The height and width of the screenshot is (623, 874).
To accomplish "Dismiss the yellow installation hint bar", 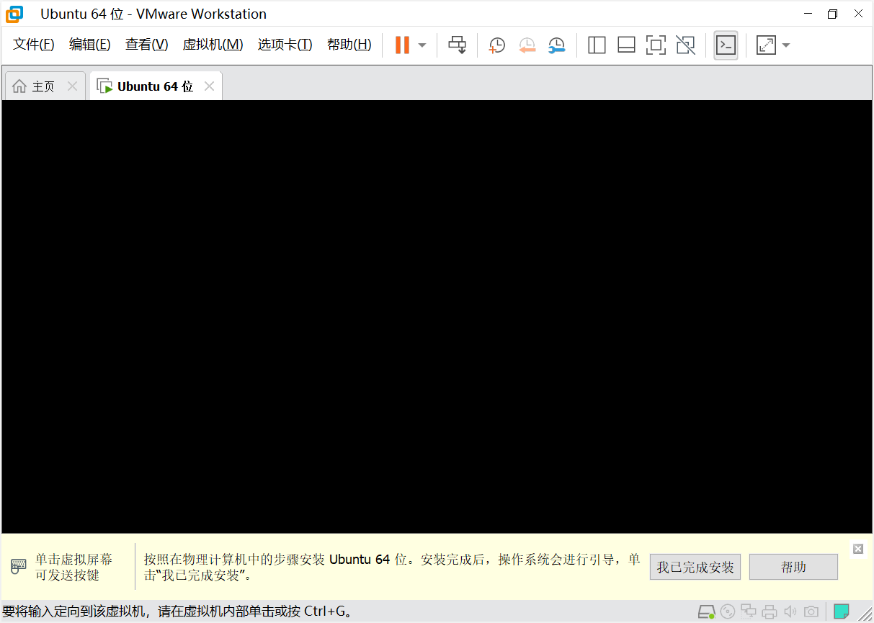I will pos(857,549).
